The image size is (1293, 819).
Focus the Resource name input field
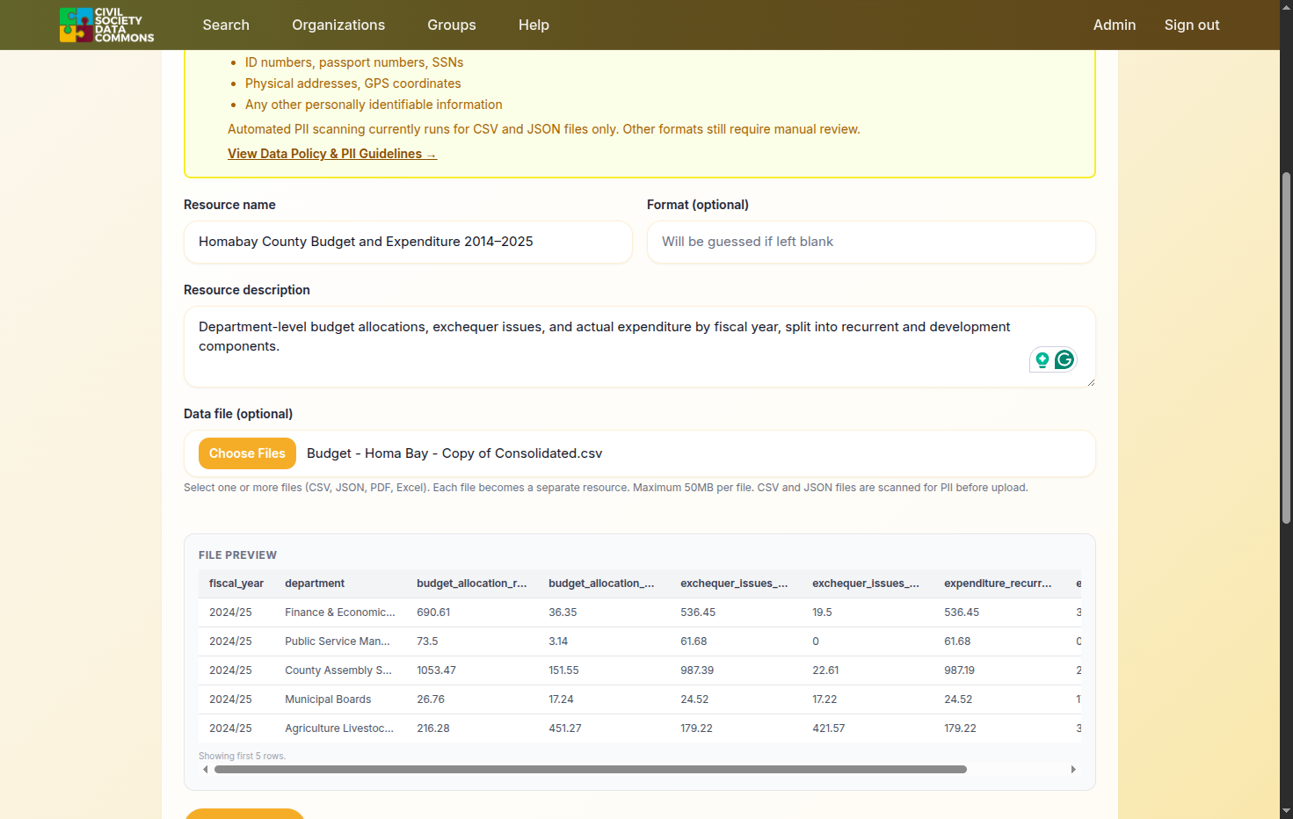click(408, 242)
